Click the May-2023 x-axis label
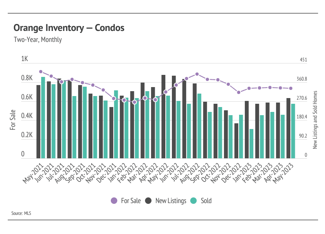325x234 pixels. click(x=283, y=173)
